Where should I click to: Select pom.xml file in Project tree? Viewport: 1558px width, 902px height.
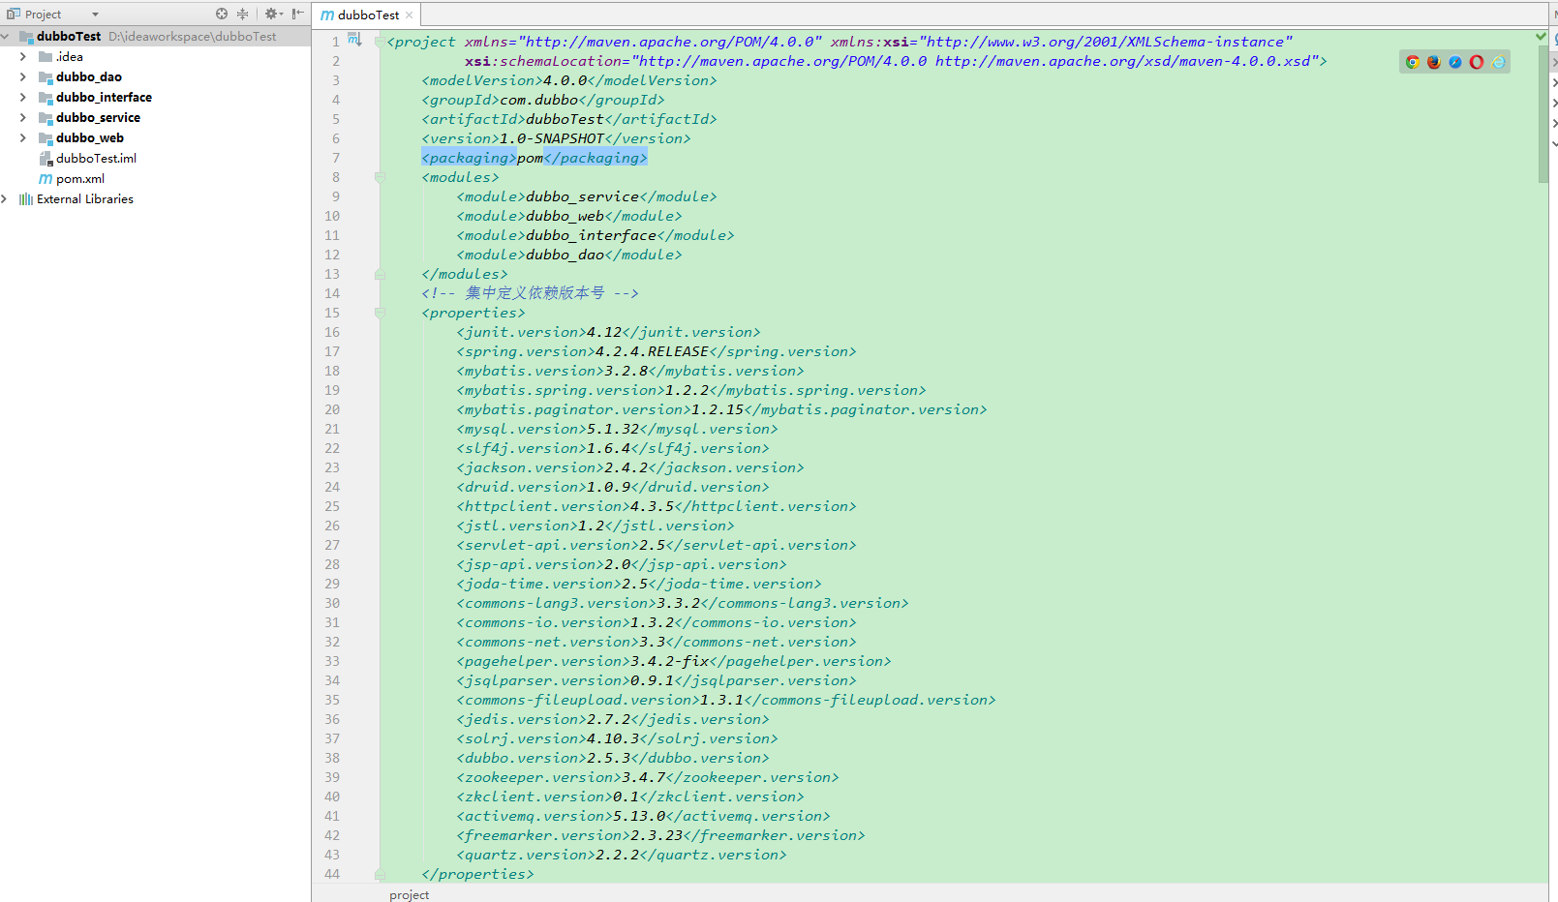(80, 178)
